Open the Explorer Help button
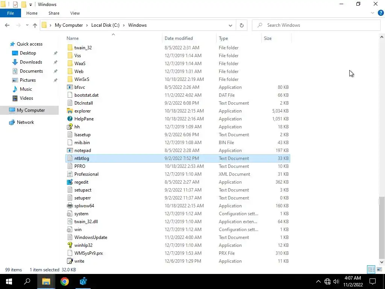Viewport: 385px width, 289px height. (380, 13)
